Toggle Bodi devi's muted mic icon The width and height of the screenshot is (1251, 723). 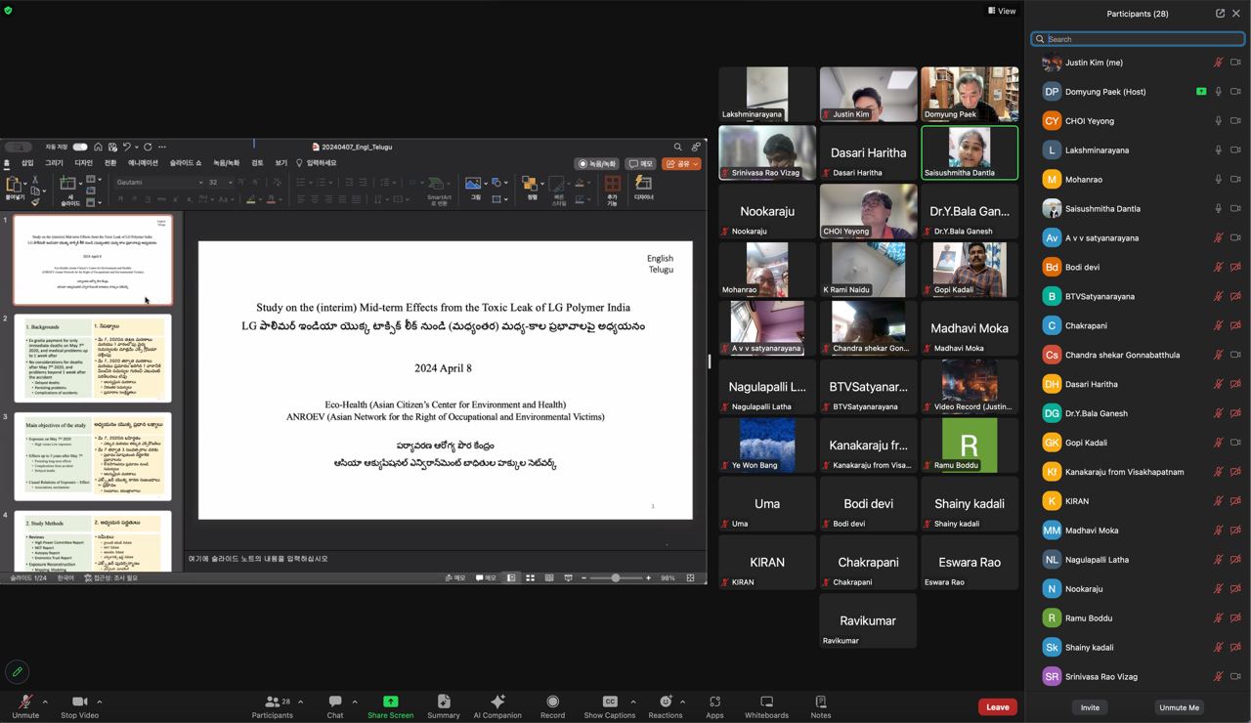(1218, 267)
